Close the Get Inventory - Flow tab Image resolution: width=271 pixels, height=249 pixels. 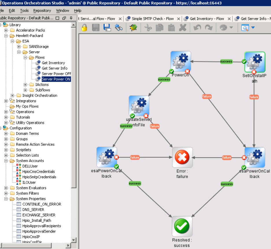pos(229,19)
